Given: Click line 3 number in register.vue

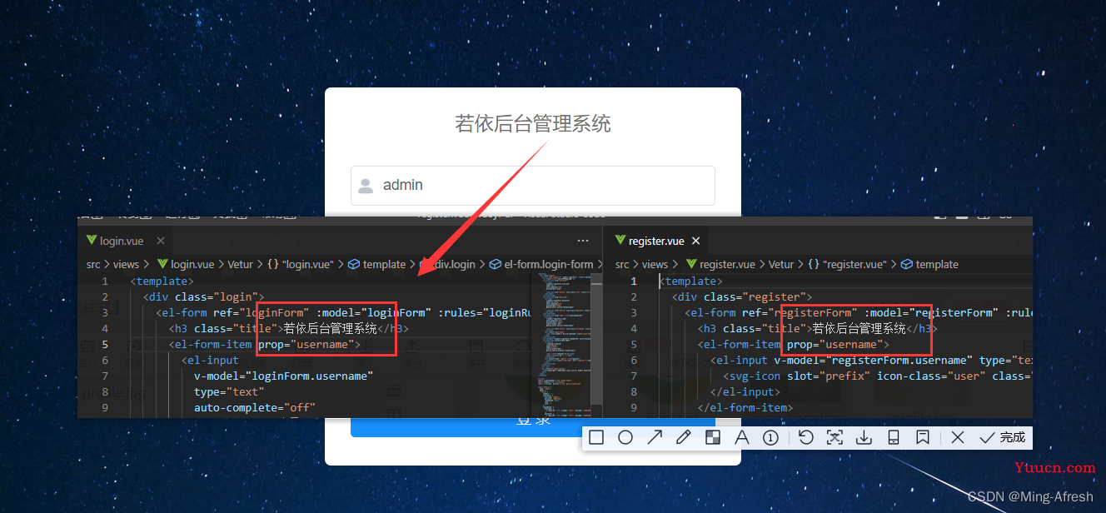Looking at the screenshot, I should click(x=634, y=312).
